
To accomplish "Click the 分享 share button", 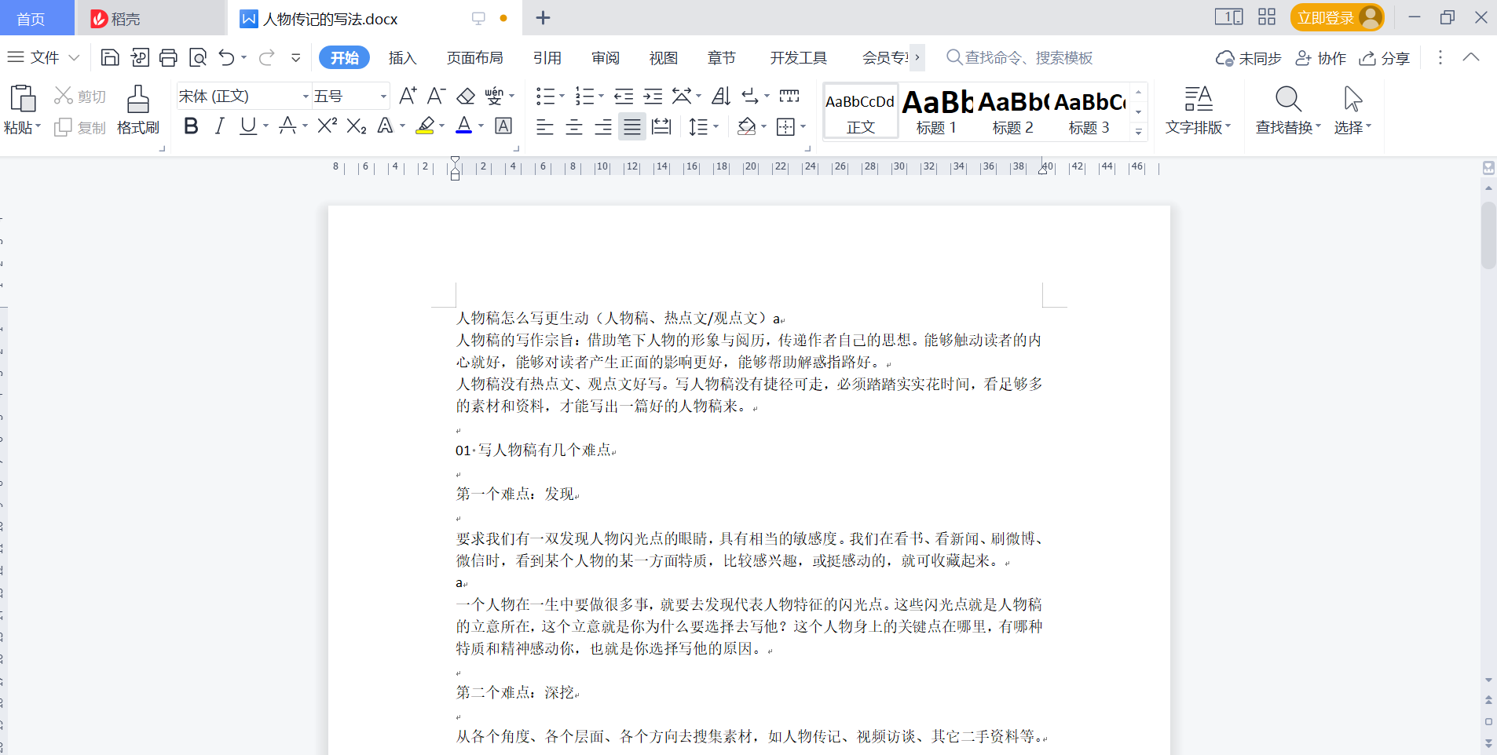I will pos(1385,58).
